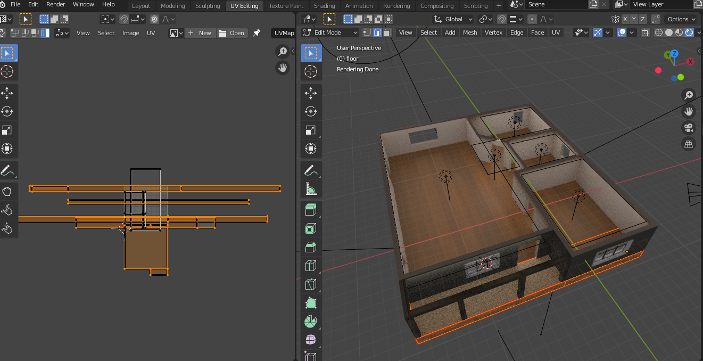Select the UV editor Grab sculpt tool
Viewport: 703px width, 361px height.
point(7,191)
